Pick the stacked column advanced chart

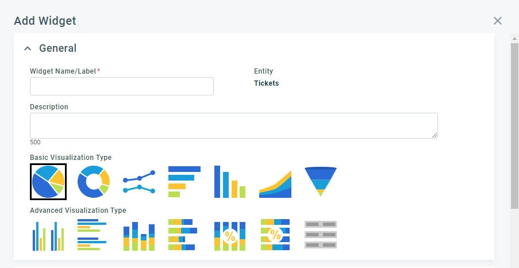click(139, 236)
